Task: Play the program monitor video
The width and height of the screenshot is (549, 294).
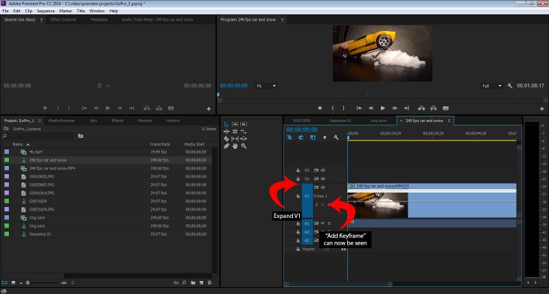Action: click(382, 108)
